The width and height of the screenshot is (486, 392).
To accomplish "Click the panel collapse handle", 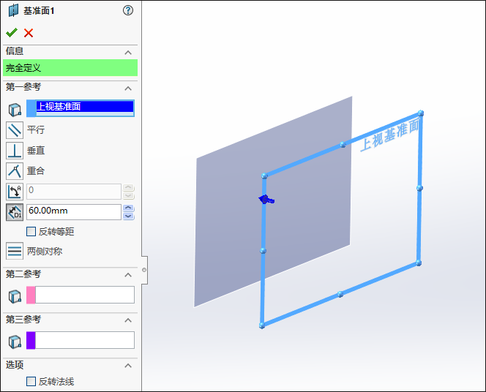I will tap(144, 270).
